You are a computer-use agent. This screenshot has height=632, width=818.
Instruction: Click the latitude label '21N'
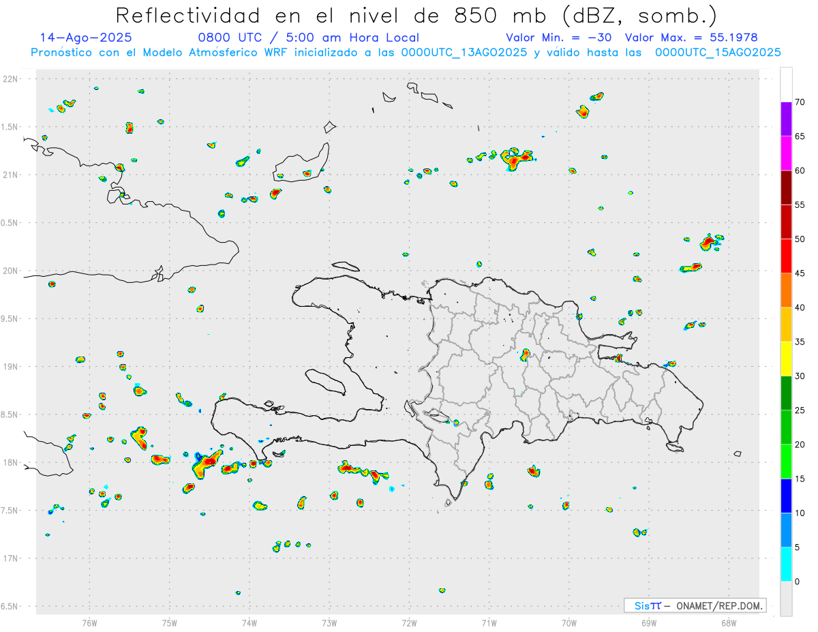[10, 175]
